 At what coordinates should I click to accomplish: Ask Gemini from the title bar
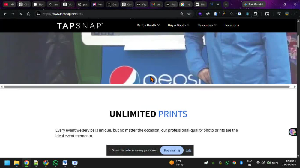[254, 4]
